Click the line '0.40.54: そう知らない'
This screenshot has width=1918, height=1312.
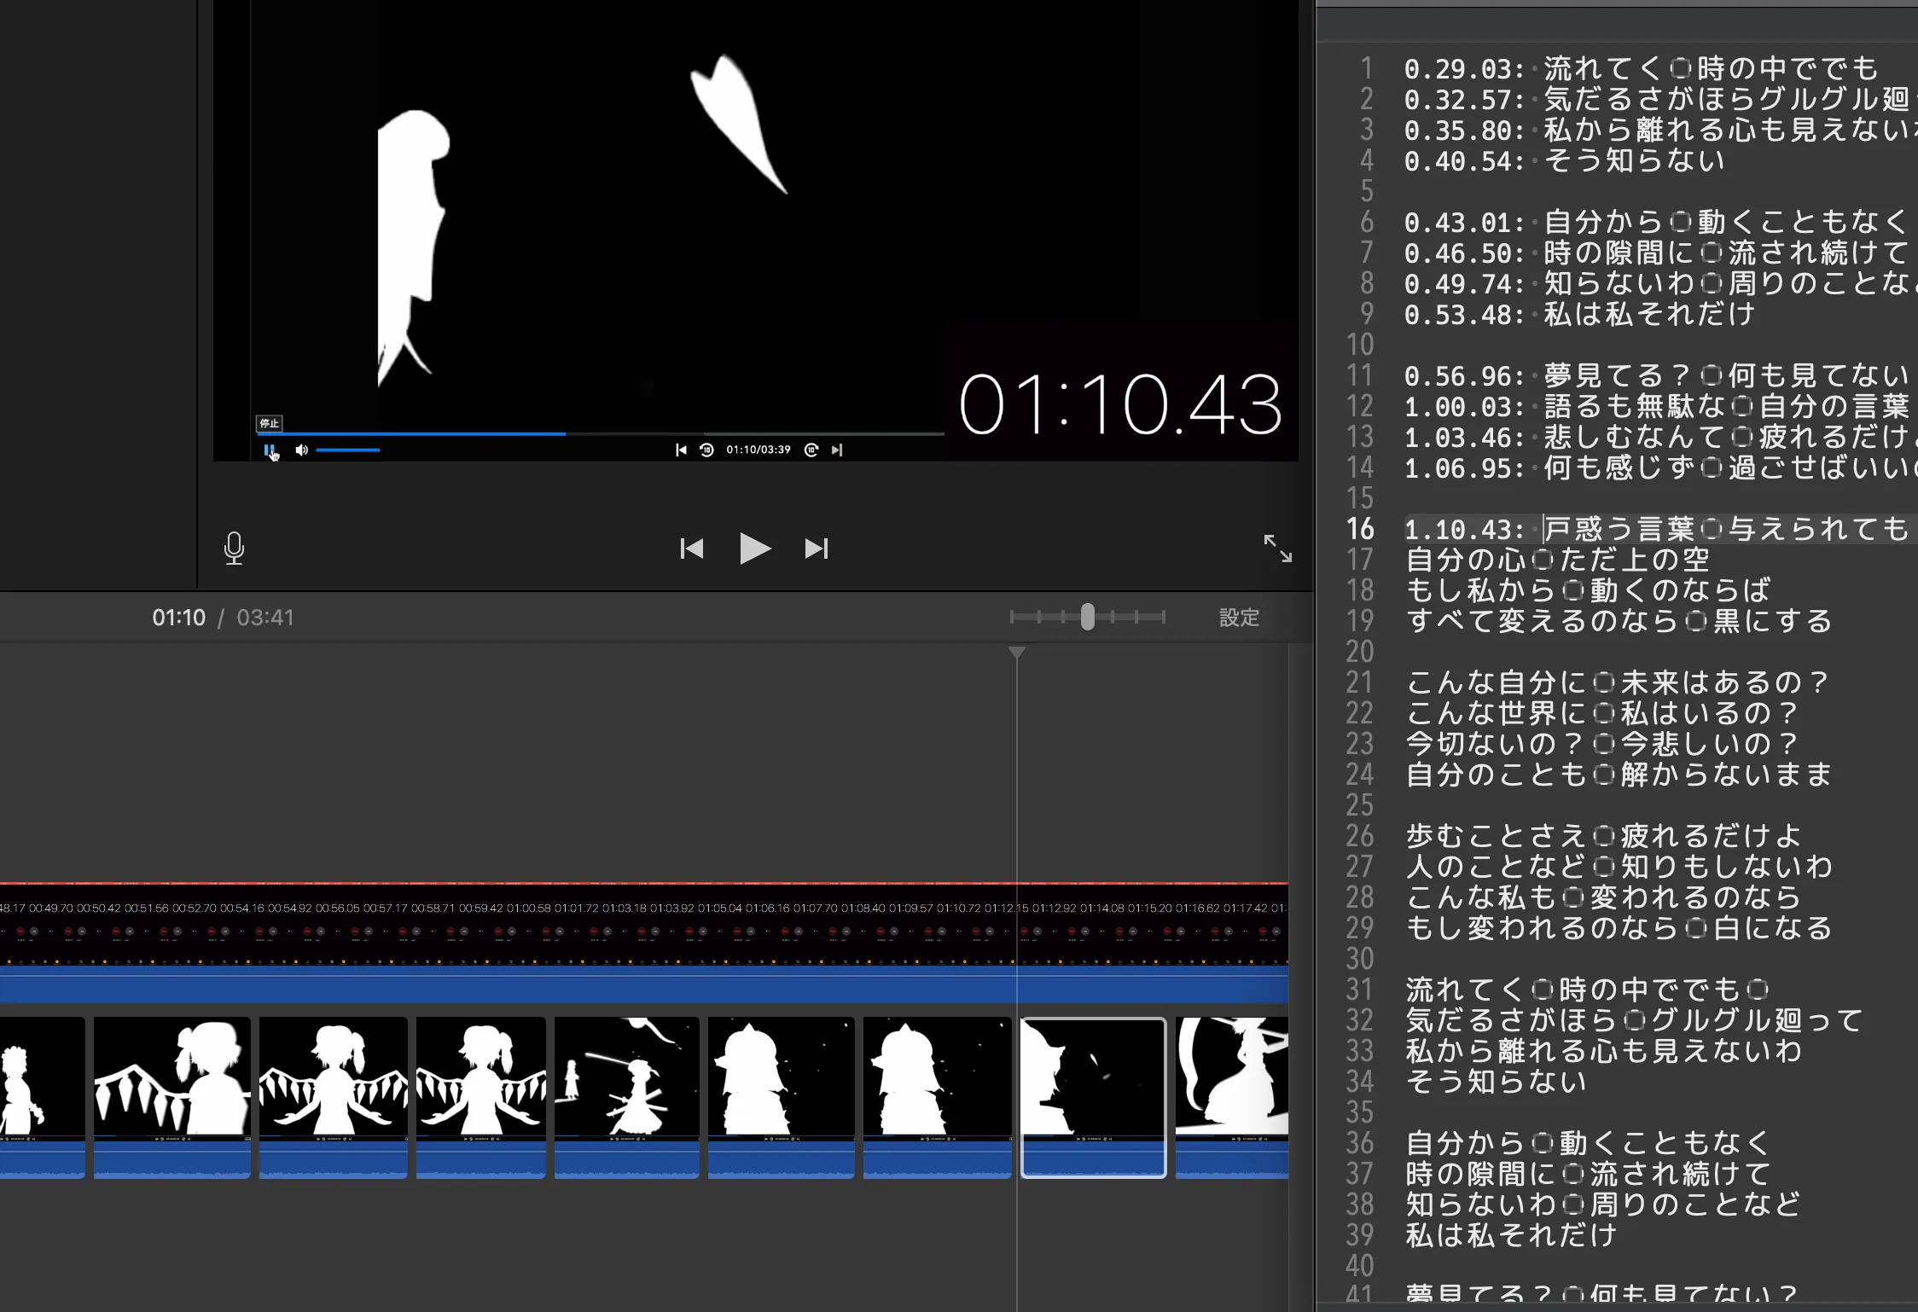tap(1565, 160)
